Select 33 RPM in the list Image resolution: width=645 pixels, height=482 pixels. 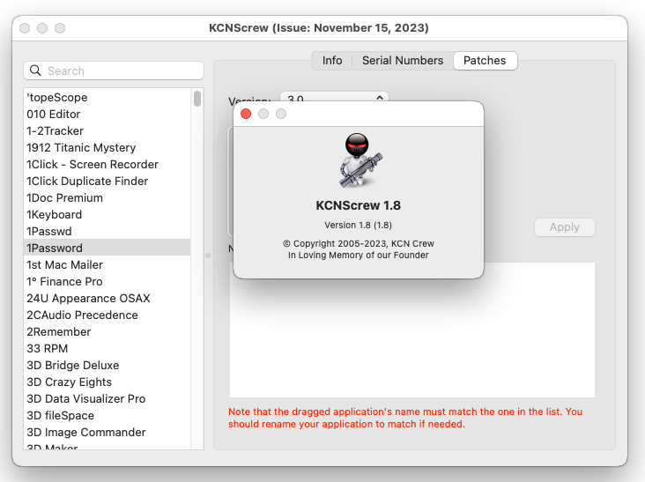[107, 349]
